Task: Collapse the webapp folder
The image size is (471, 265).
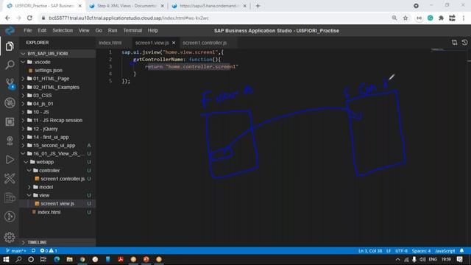Action: click(x=26, y=162)
